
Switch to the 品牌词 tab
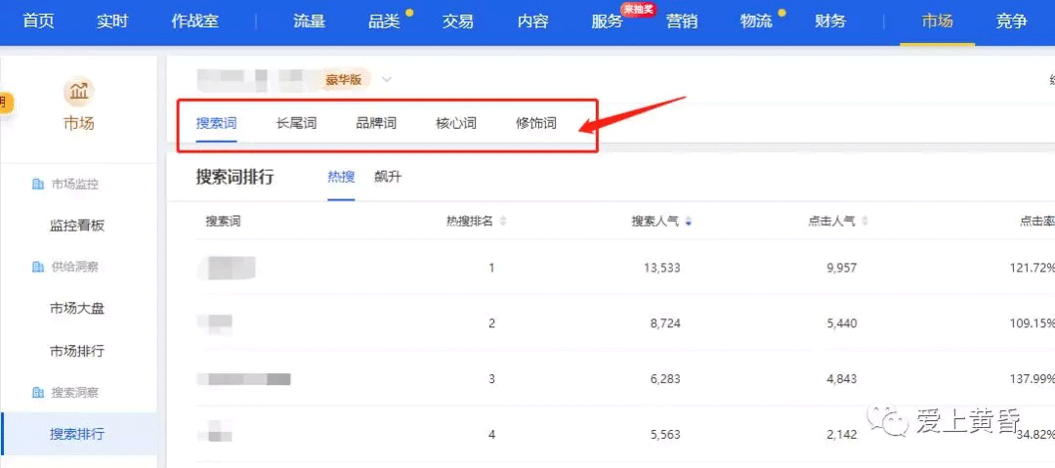(x=376, y=123)
